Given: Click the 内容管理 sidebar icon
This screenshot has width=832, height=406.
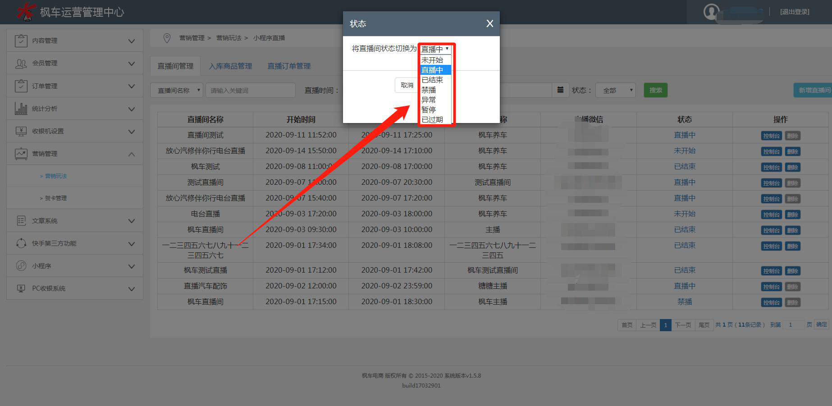Looking at the screenshot, I should 21,41.
